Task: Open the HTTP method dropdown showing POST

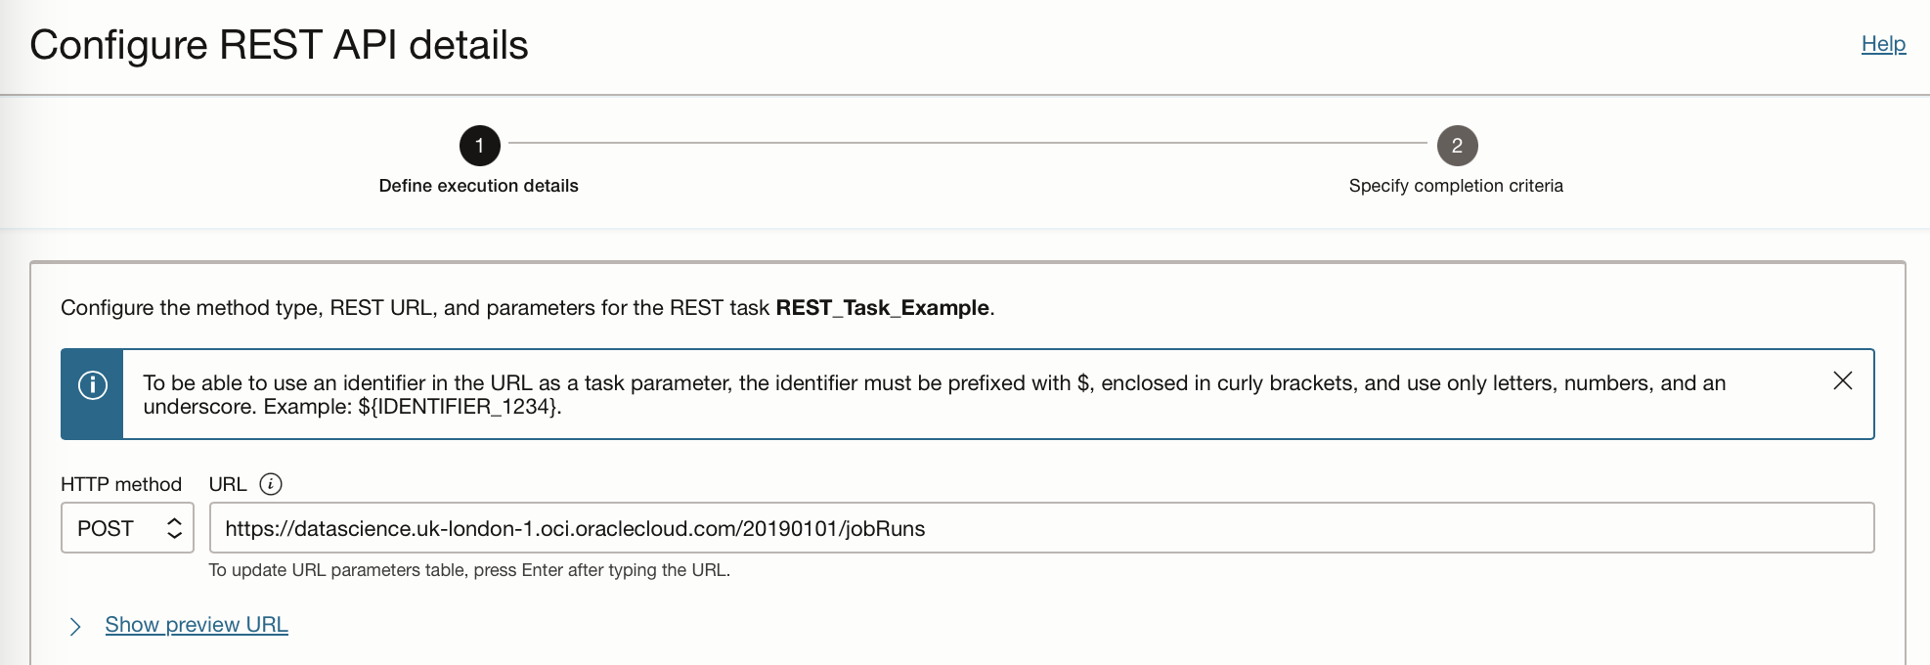Action: coord(127,528)
